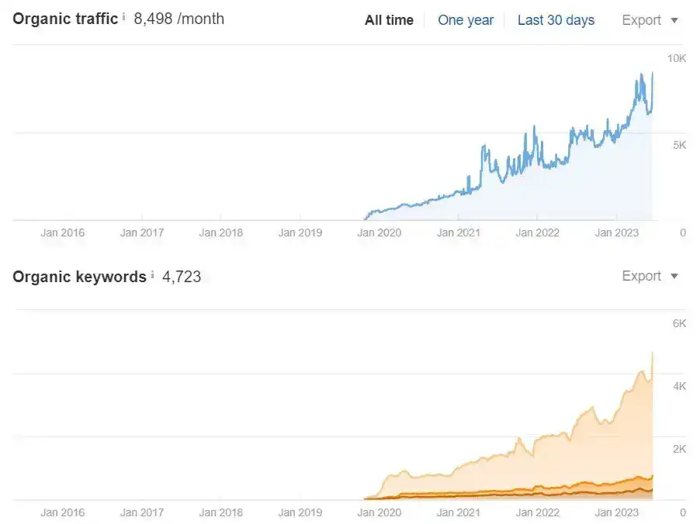This screenshot has height=524, width=700.
Task: Click the info icon beside Organic keywords
Action: 152,275
